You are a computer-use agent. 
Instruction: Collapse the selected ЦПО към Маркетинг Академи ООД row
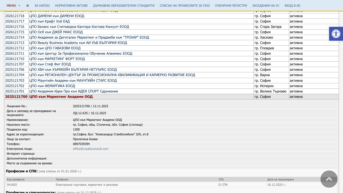pyautogui.click(x=61, y=97)
